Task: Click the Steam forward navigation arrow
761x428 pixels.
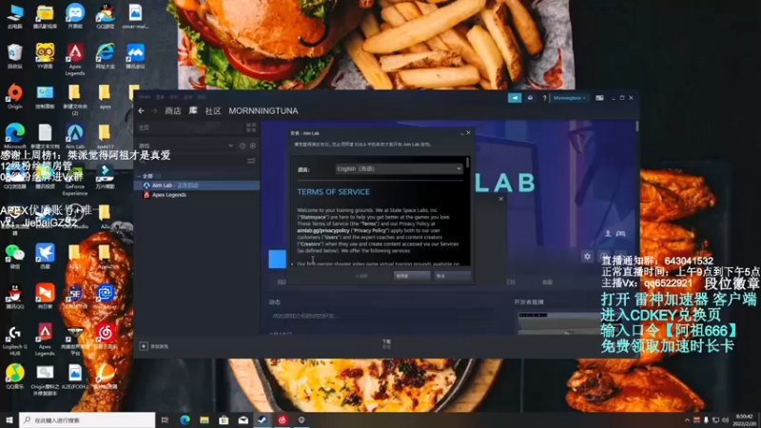Action: (x=154, y=111)
